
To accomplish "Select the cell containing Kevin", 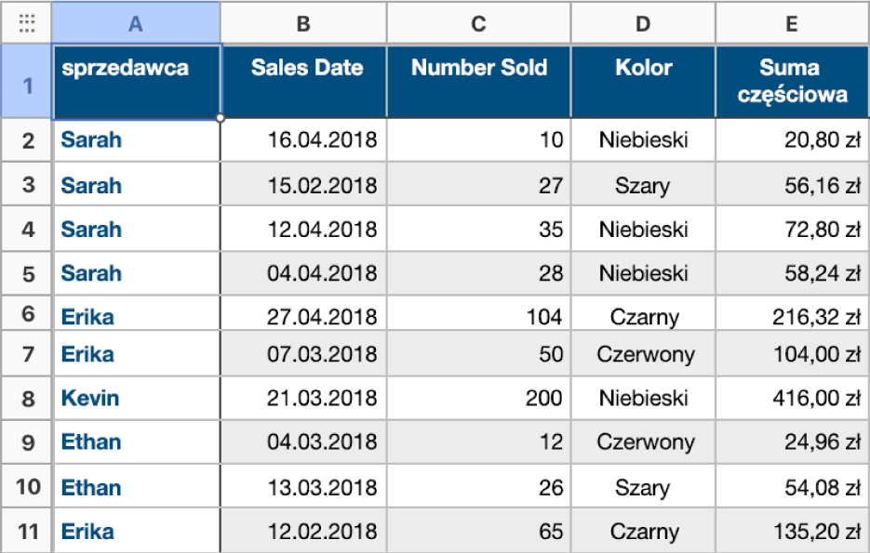I will click(137, 399).
